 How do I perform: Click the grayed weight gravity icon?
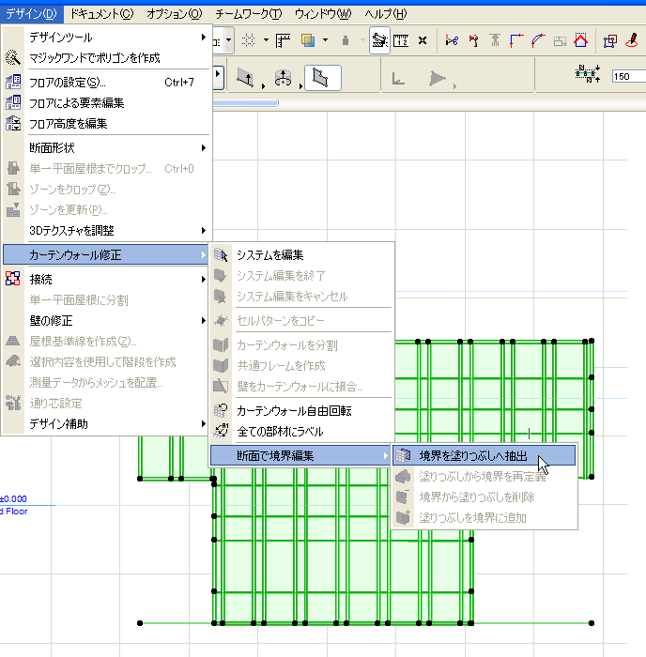346,40
